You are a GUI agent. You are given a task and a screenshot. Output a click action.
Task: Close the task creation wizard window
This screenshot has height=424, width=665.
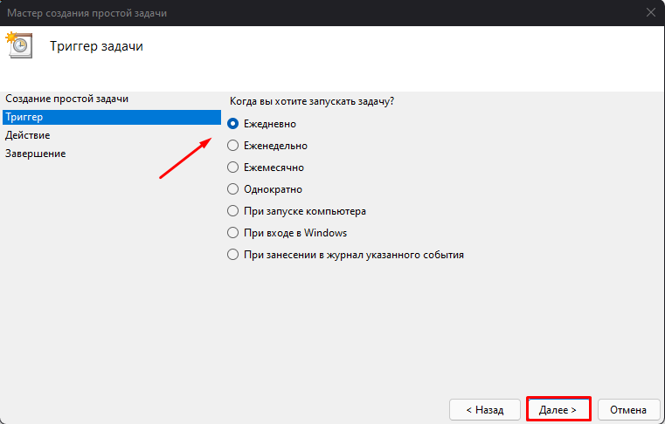tap(650, 13)
